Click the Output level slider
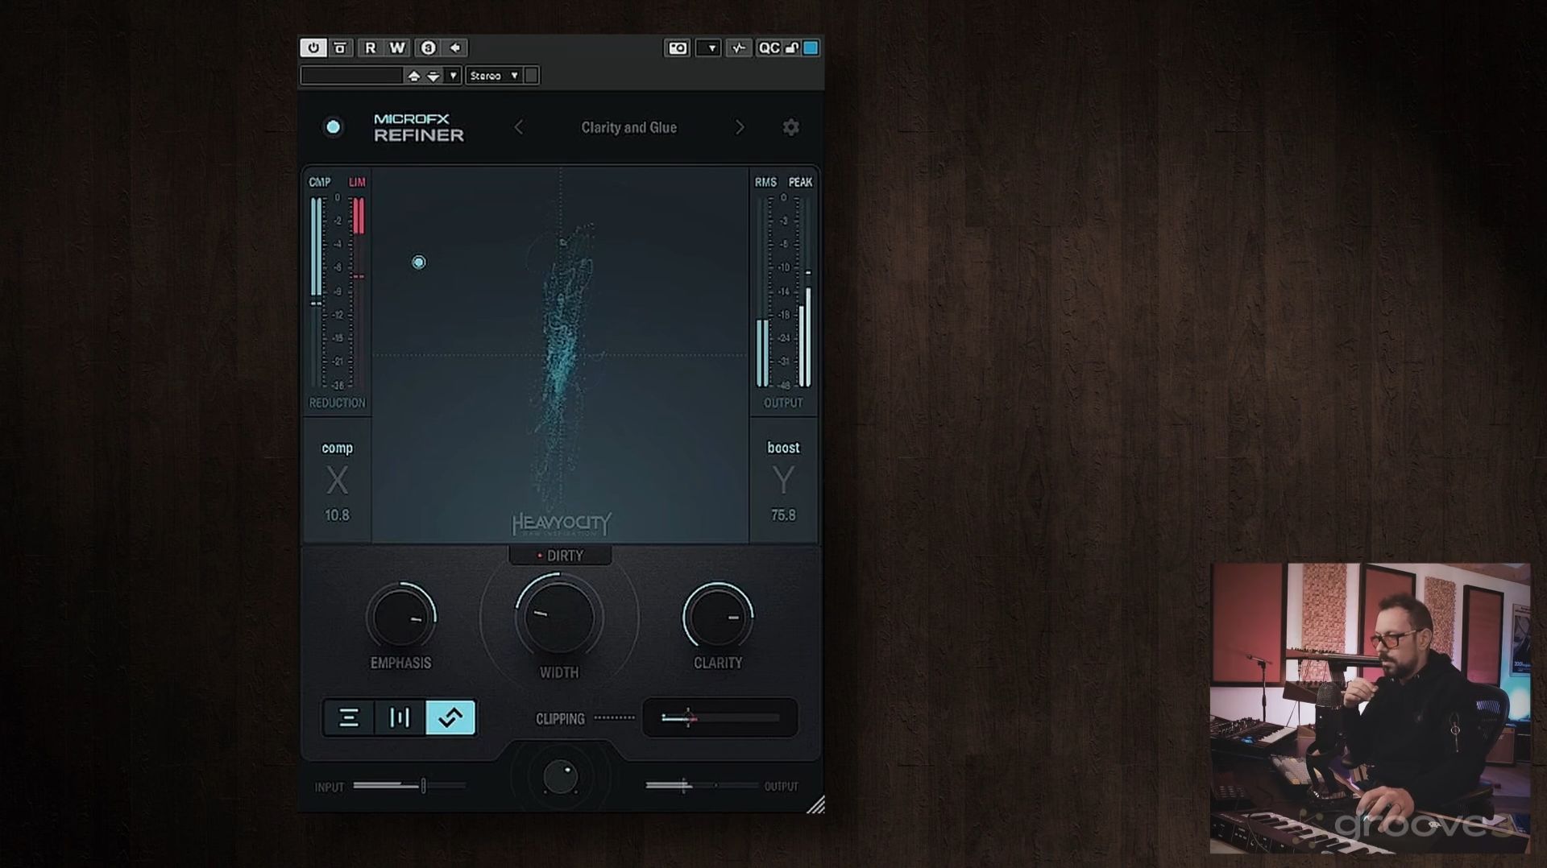Screen dimensions: 1547x868 (x=702, y=786)
